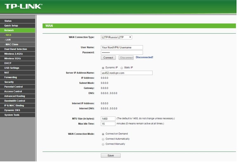Click the Disconnect button
Screen dimensions: 247x162
pyautogui.click(x=126, y=58)
